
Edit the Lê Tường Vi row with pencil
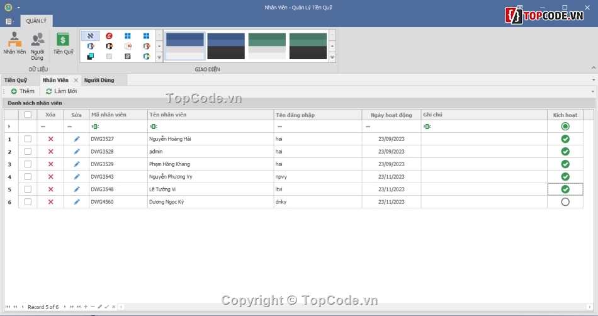(x=77, y=189)
